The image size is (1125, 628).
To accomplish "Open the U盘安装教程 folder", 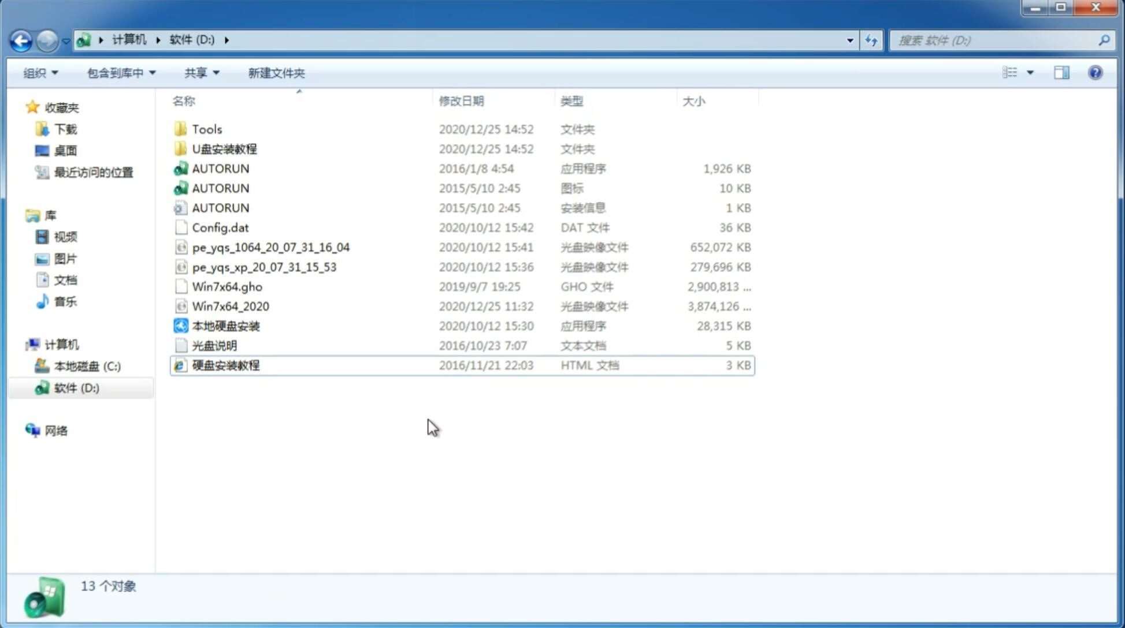I will tap(225, 149).
